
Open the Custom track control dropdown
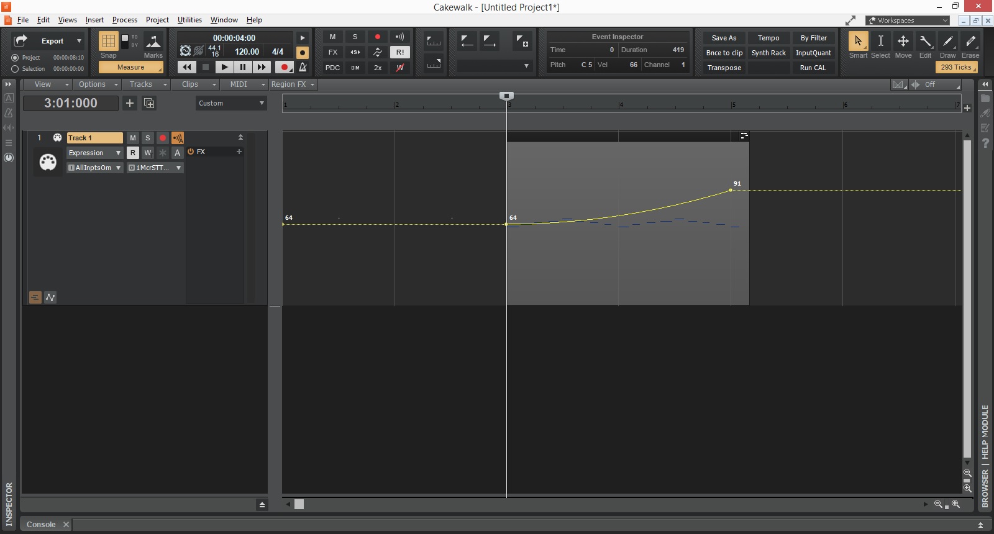(x=231, y=103)
